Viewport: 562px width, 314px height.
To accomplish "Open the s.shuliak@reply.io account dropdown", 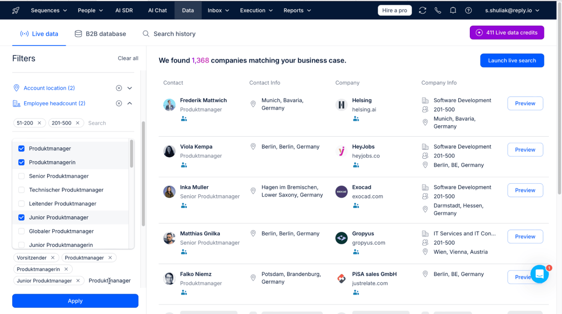I will (512, 10).
